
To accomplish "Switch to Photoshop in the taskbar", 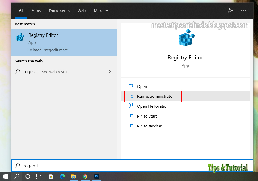I will [x=97, y=176].
